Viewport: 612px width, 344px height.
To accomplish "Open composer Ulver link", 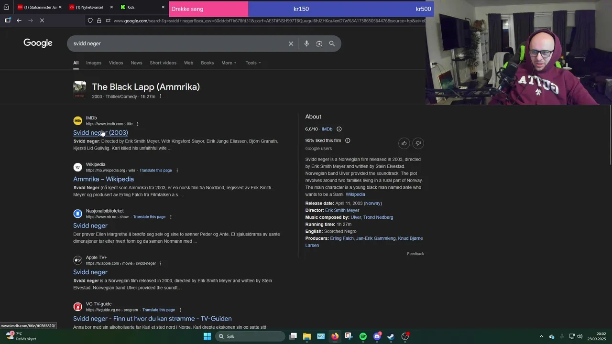I will [355, 217].
